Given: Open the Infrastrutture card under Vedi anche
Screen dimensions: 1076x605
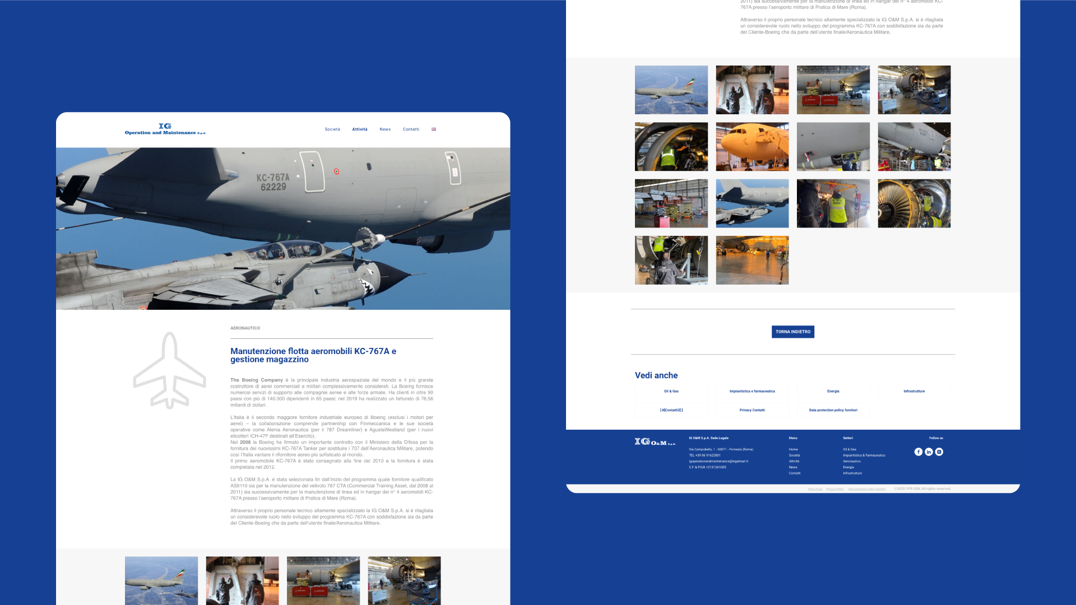Looking at the screenshot, I should point(914,392).
